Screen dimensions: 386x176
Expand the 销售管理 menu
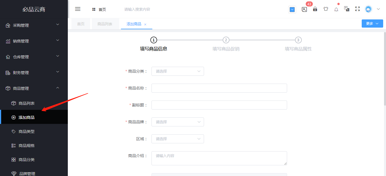coord(34,41)
